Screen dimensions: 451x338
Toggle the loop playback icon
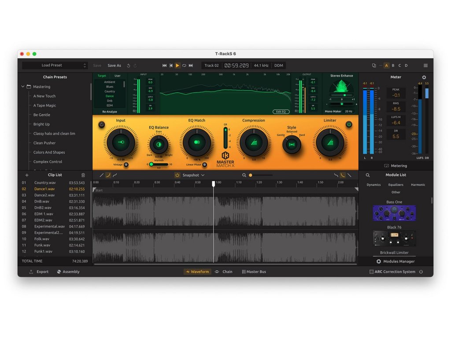coord(184,66)
